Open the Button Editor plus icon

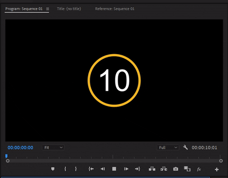point(217,169)
